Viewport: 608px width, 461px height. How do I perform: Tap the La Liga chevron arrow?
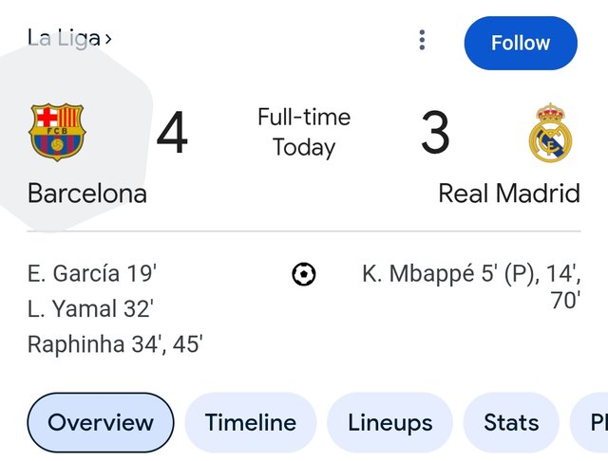(108, 39)
